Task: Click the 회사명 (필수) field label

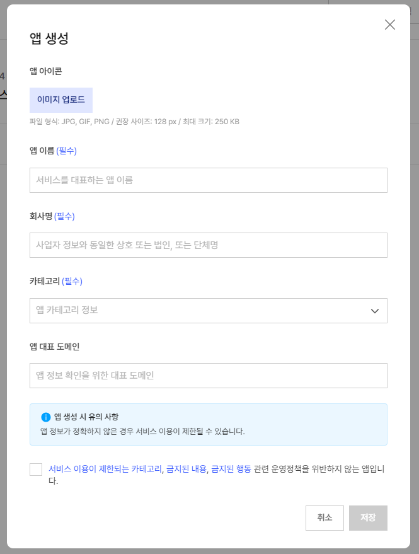Action: click(52, 216)
